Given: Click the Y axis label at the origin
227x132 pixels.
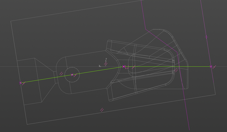Looking at the screenshot, I should 106,59.
